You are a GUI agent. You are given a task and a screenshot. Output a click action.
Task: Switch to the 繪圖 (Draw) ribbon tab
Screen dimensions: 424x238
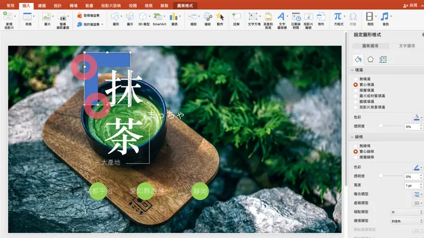pyautogui.click(x=42, y=5)
